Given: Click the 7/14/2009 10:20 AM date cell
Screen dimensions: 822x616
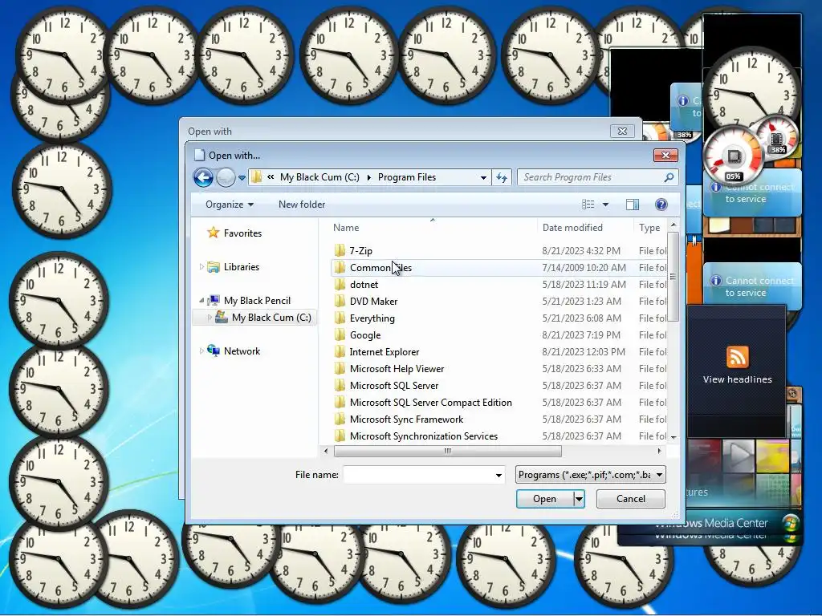Looking at the screenshot, I should 584,268.
